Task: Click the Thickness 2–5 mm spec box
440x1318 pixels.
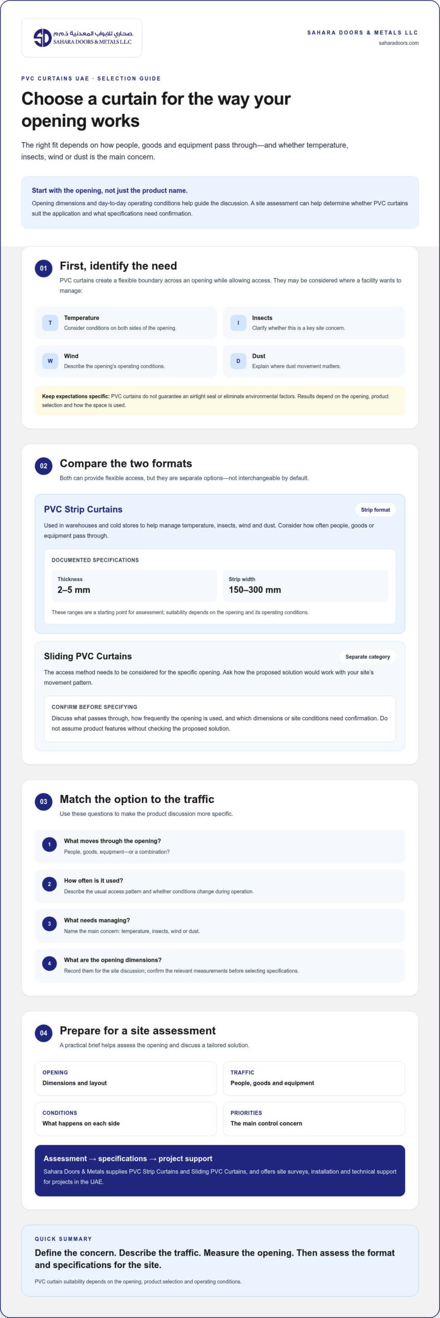Action: coord(134,585)
